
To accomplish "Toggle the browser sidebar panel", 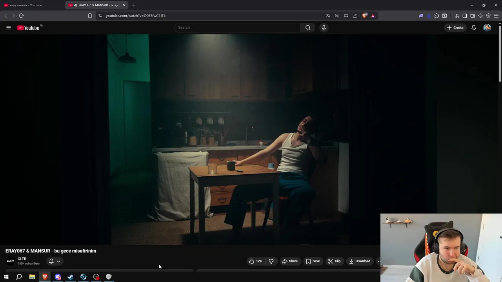I will coord(465,16).
